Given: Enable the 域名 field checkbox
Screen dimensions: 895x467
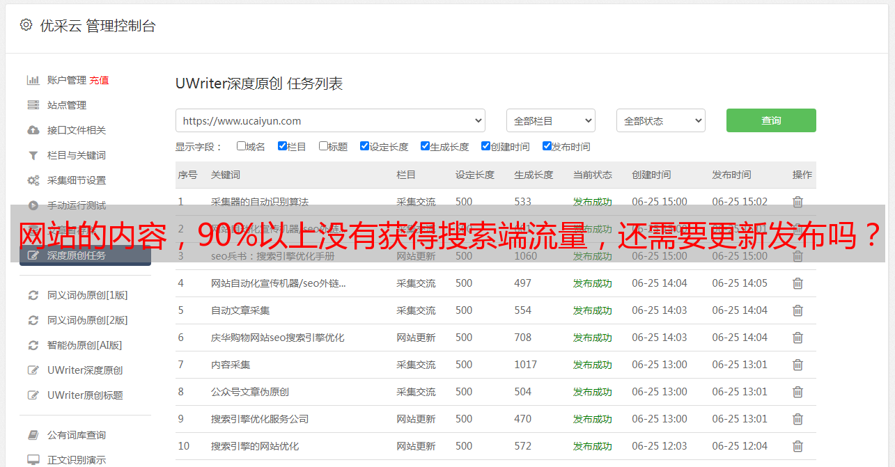Looking at the screenshot, I should point(241,146).
